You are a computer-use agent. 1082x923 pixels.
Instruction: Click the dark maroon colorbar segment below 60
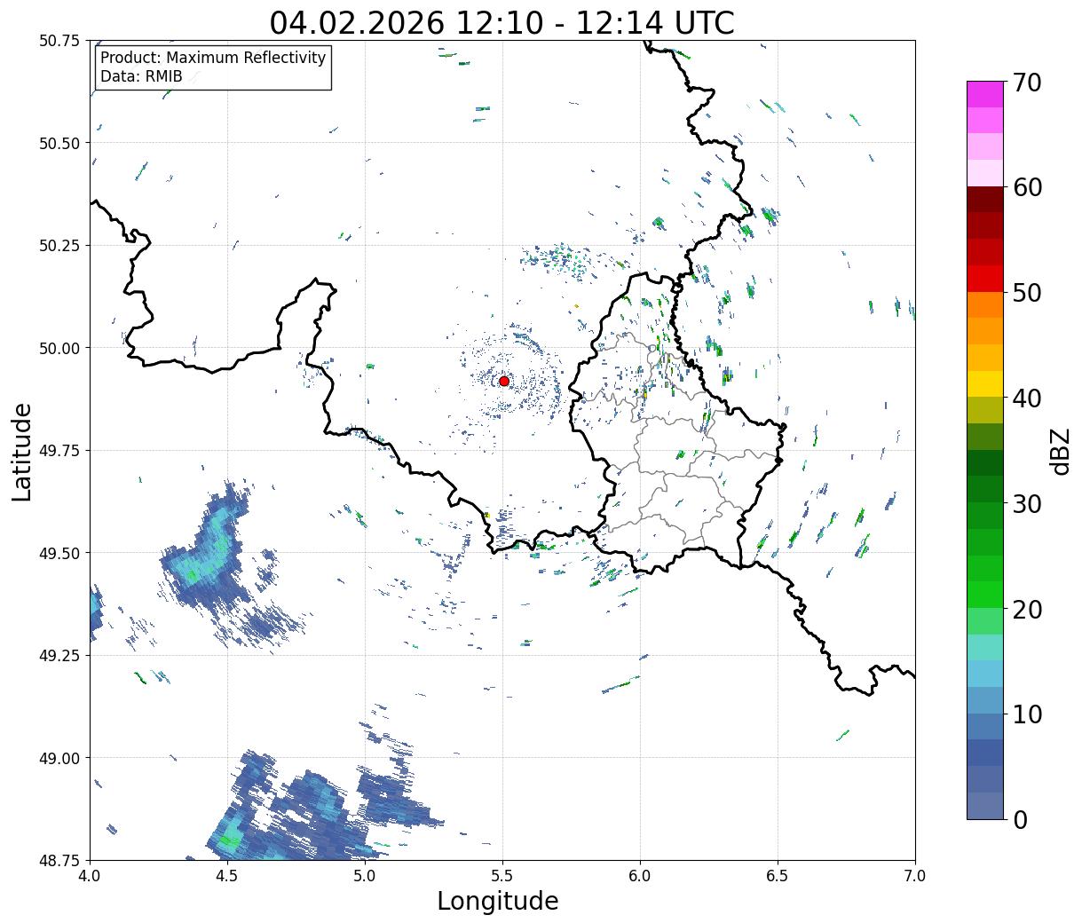pos(985,199)
